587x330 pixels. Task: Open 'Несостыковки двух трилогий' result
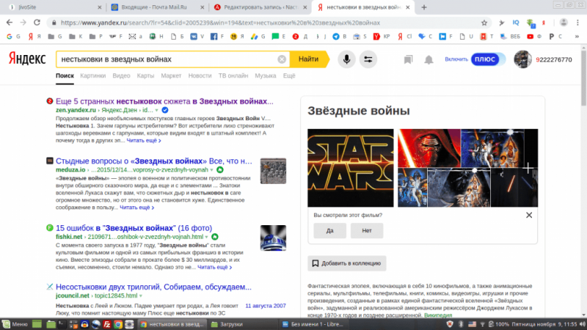(153, 287)
